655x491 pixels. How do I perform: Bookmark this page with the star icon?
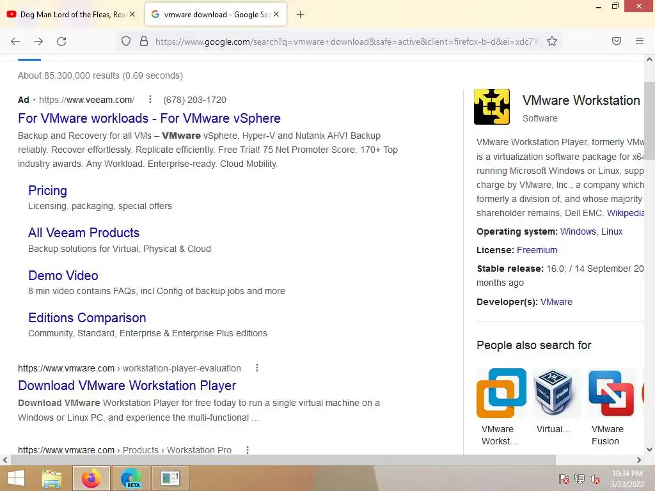click(x=552, y=42)
